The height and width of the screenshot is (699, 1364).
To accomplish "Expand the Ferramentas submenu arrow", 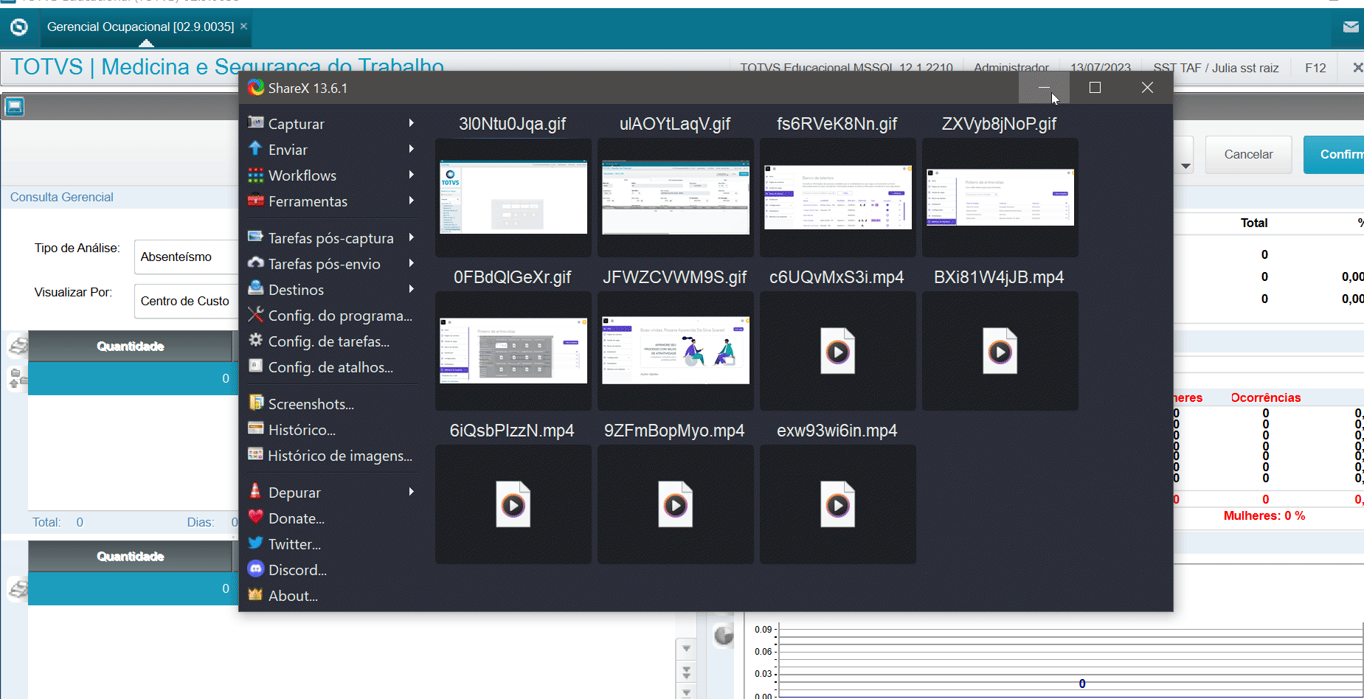I will click(412, 201).
